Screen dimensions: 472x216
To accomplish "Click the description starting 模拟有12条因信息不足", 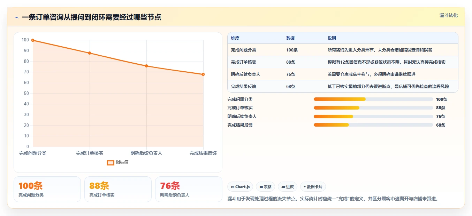I will [x=386, y=62].
